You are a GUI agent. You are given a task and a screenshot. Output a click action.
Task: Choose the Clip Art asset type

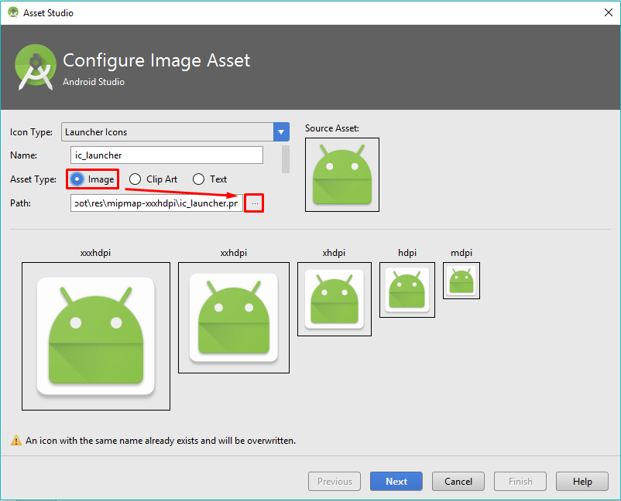135,179
